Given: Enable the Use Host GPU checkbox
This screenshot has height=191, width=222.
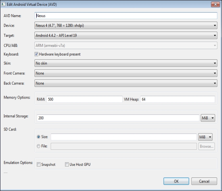Looking at the screenshot, I should coord(67,164).
